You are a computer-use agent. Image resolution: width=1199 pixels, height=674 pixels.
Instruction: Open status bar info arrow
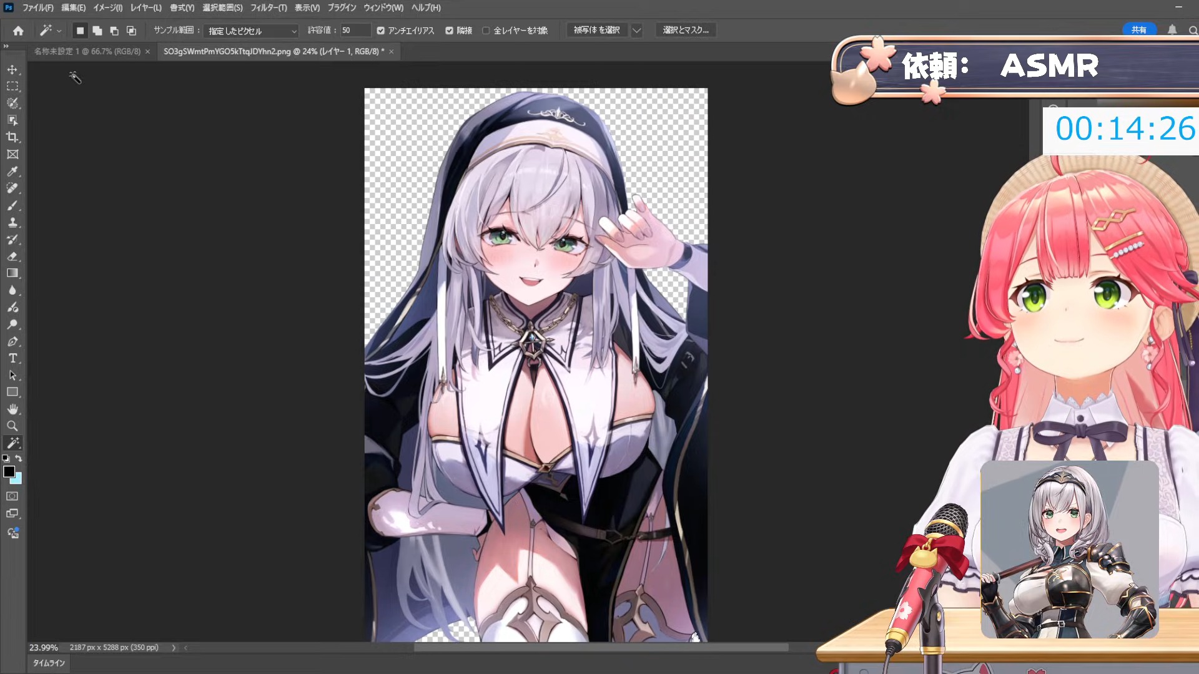click(174, 648)
